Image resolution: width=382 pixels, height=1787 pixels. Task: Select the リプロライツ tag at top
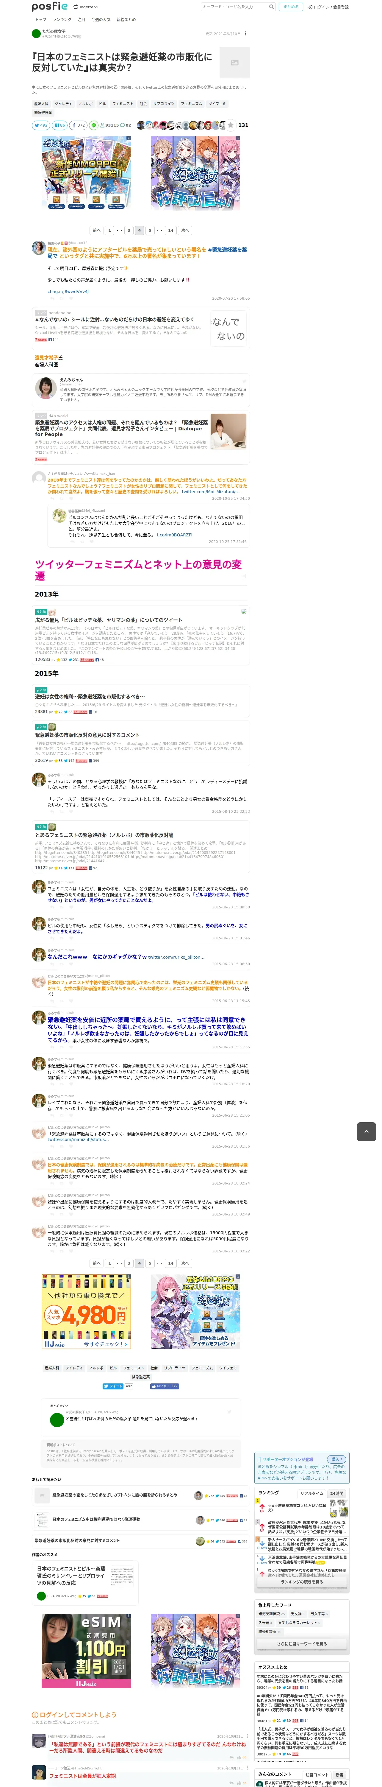tap(164, 104)
